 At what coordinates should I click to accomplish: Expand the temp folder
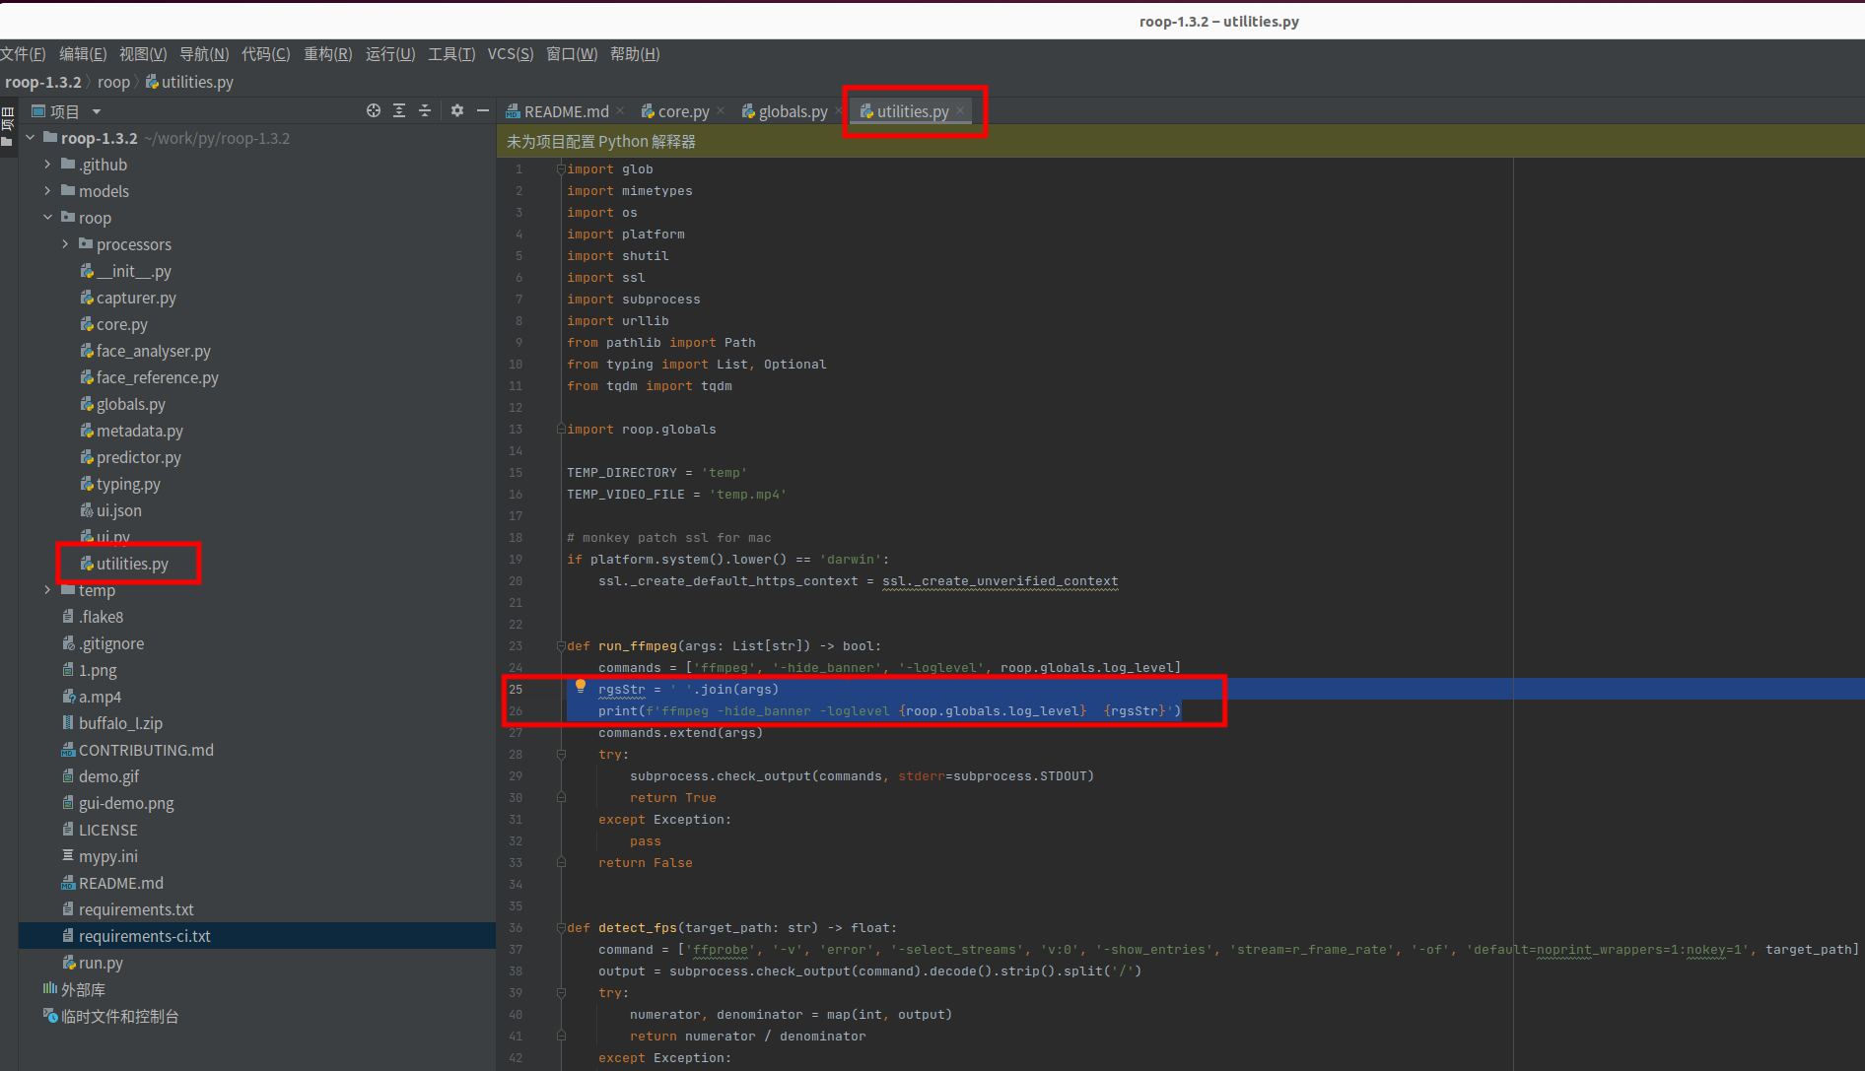pos(47,590)
